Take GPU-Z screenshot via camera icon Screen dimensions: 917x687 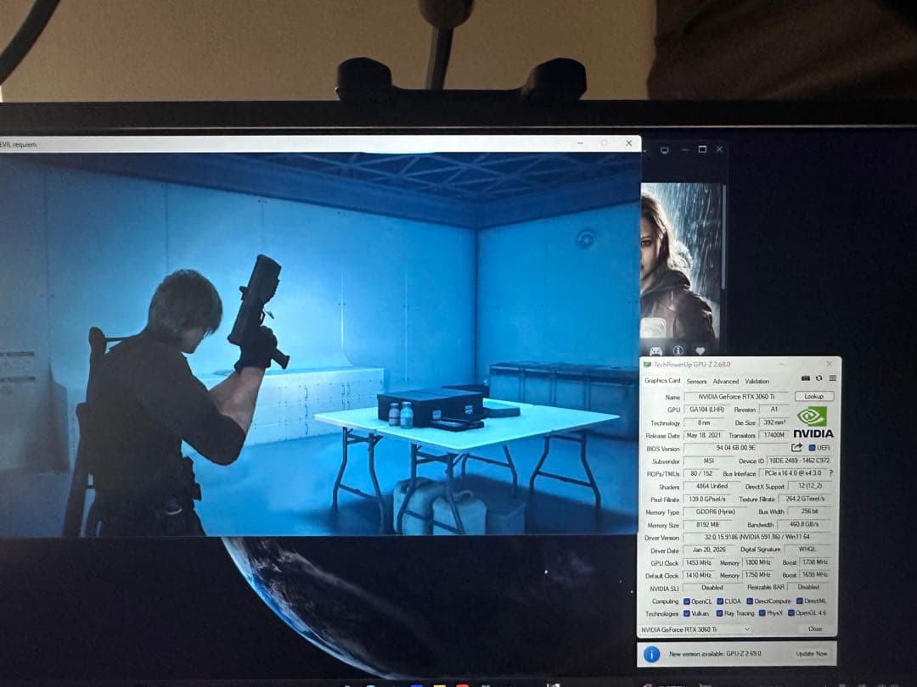[x=805, y=378]
